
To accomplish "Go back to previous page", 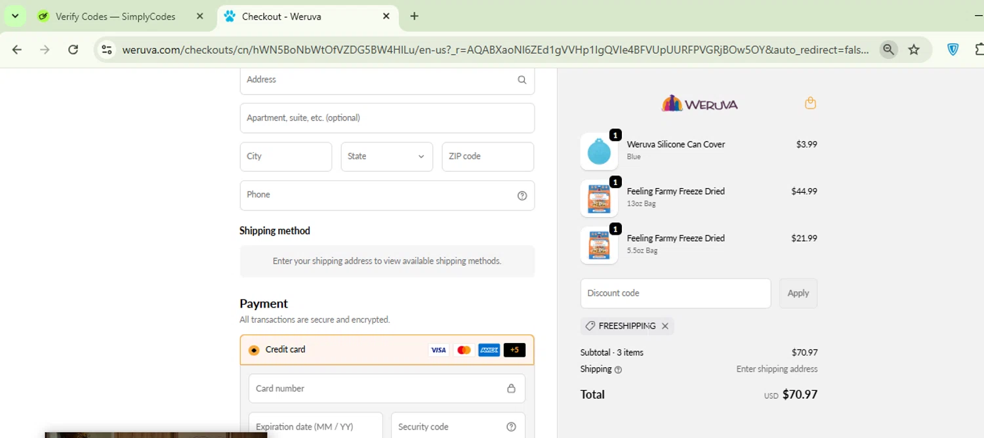I will coord(17,49).
